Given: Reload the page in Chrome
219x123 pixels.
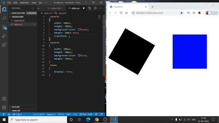Looking at the screenshot, I should [x=121, y=13].
